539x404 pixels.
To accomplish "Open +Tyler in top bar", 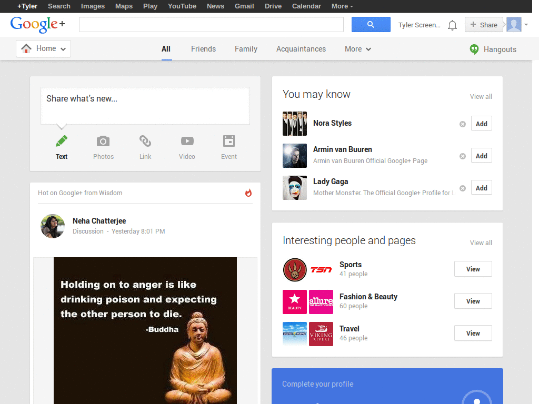I will (x=27, y=6).
